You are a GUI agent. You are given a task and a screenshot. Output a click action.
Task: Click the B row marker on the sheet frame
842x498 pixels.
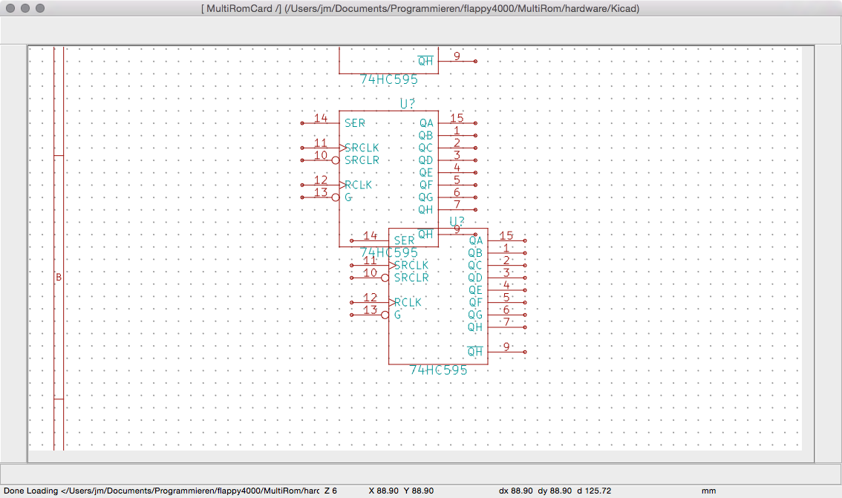click(x=59, y=278)
